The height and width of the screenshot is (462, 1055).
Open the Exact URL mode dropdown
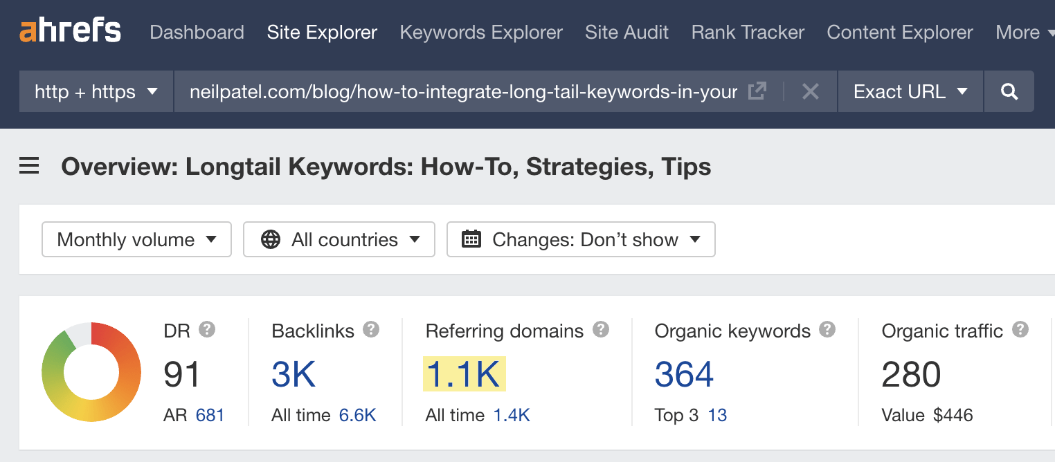(x=910, y=91)
